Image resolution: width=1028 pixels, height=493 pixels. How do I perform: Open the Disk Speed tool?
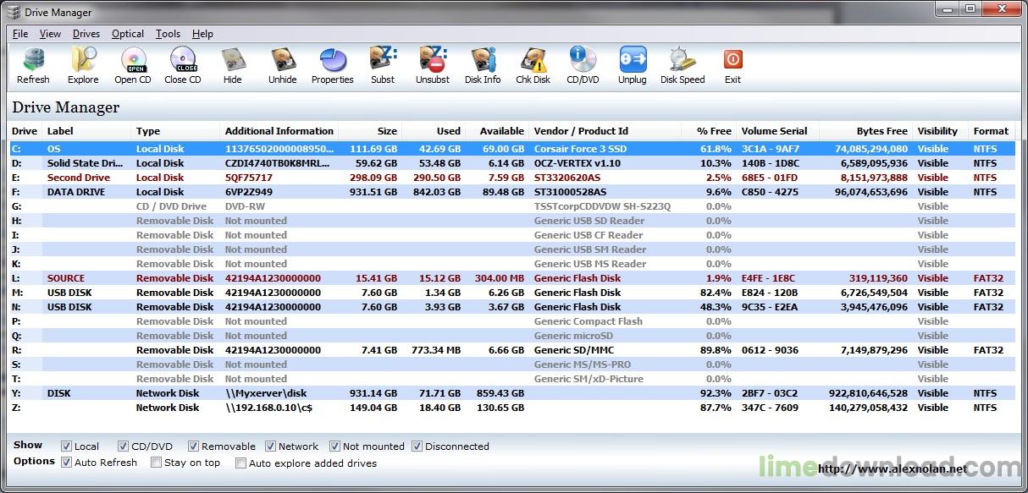[x=683, y=61]
